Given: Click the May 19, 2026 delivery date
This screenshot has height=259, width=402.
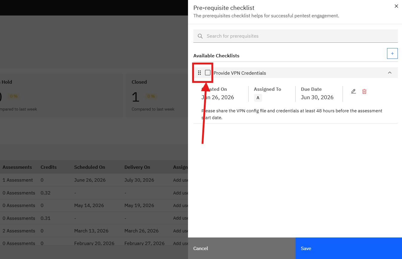Looking at the screenshot, I should click(139, 206).
